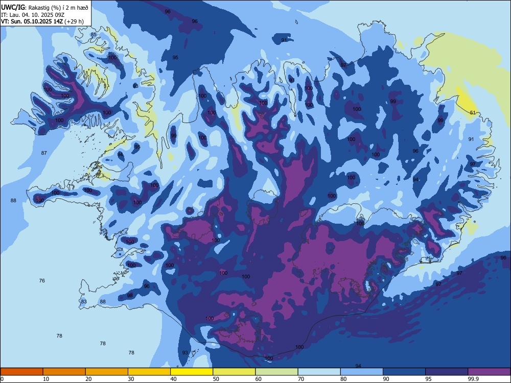This screenshot has height=383, width=511.
Task: Choose the 70–80 pale blue legend swatch
Action: tap(319, 372)
